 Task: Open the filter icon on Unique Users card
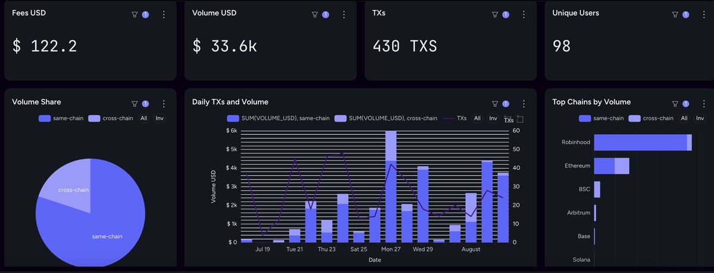point(675,14)
